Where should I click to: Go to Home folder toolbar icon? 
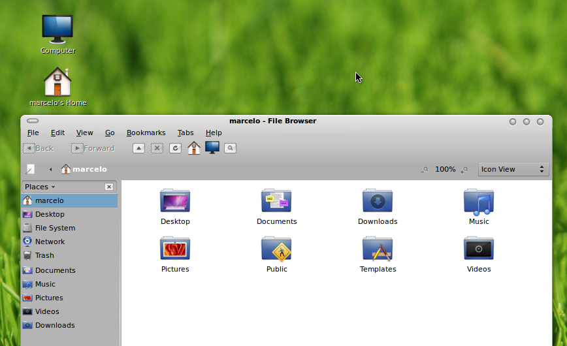194,148
